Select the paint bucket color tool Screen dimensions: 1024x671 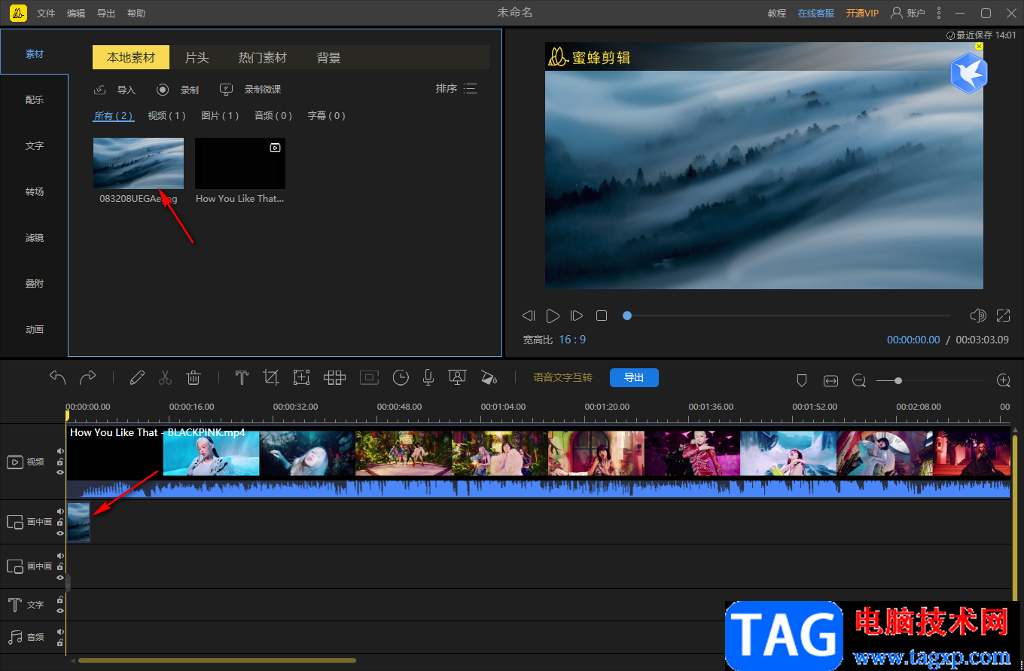tap(489, 377)
